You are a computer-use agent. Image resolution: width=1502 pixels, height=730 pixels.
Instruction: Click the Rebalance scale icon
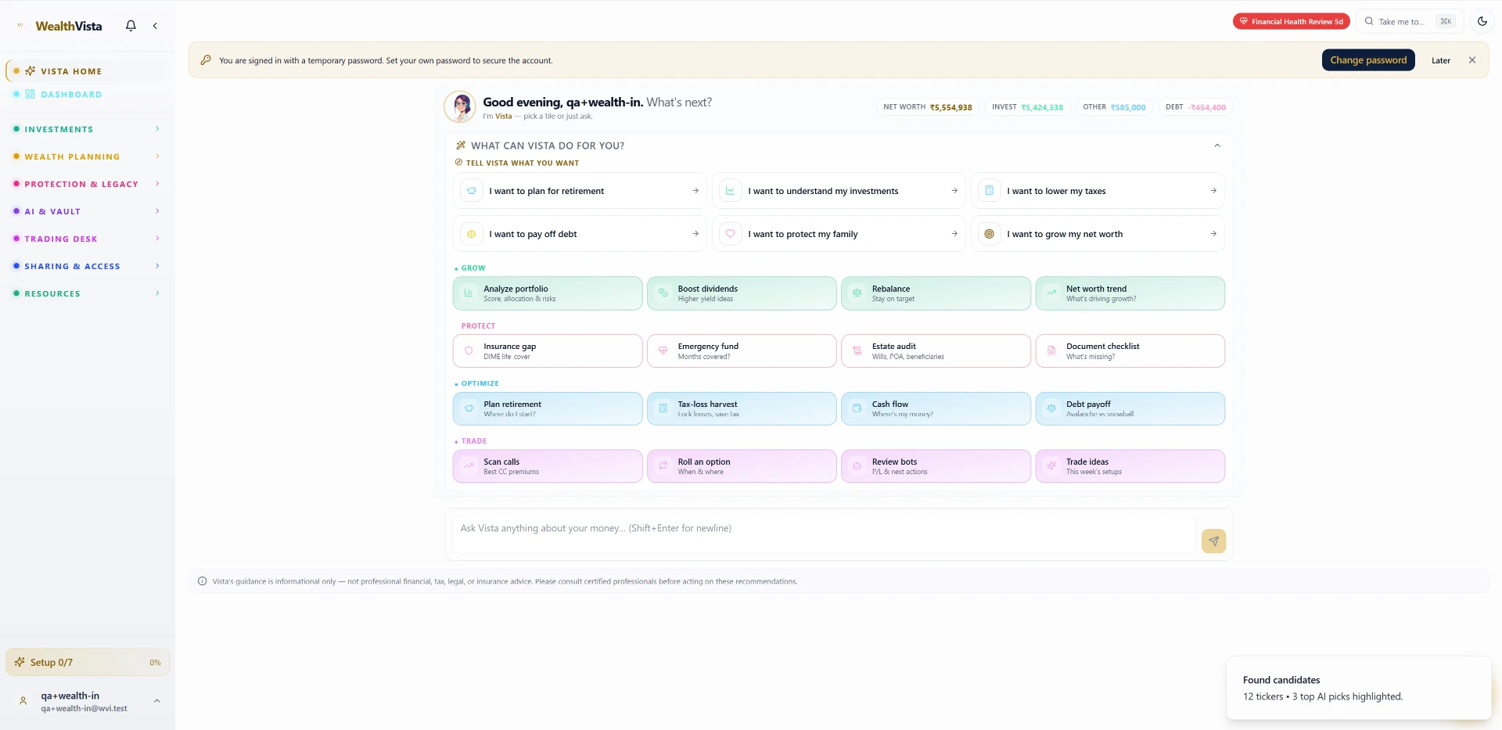pyautogui.click(x=857, y=293)
